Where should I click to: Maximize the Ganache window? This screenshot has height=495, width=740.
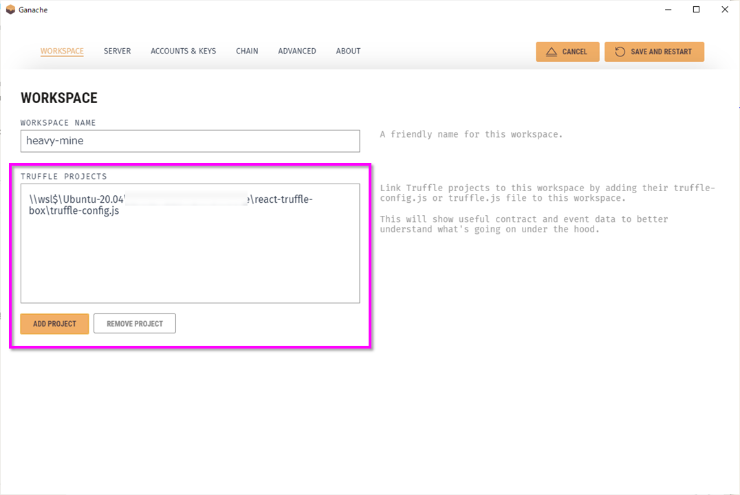tap(696, 10)
